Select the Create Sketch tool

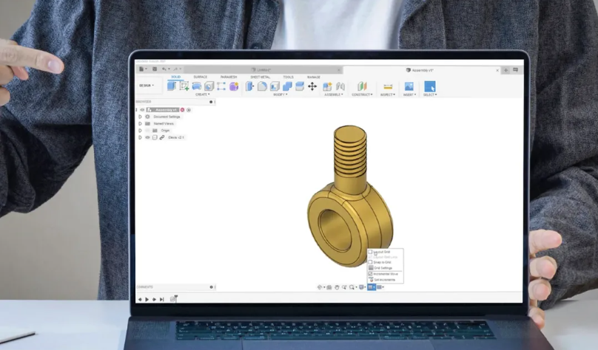184,86
